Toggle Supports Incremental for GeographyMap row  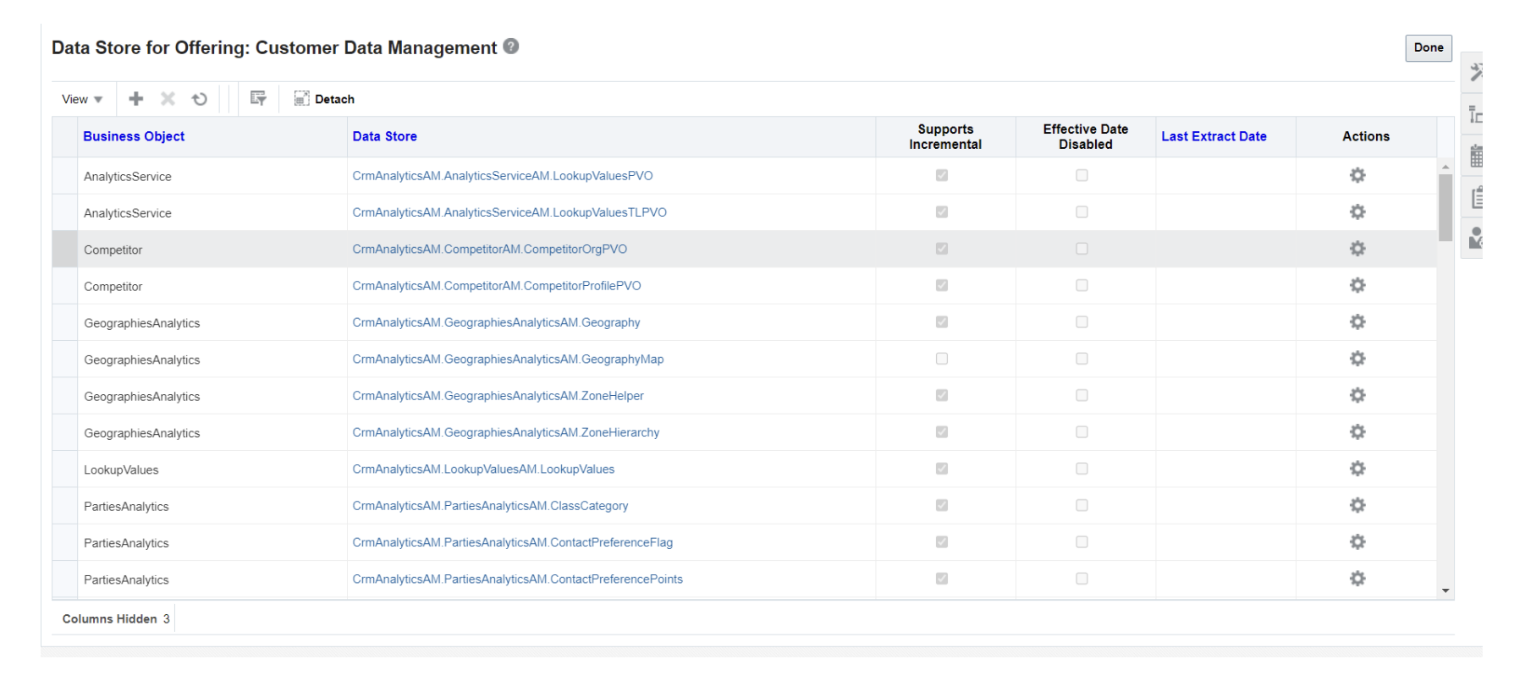click(942, 359)
